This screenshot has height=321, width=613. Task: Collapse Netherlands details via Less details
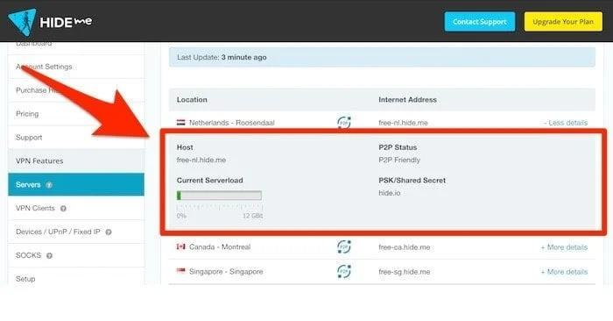566,123
